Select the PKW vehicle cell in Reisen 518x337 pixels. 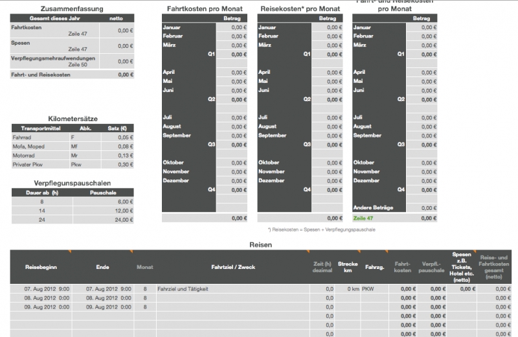pyautogui.click(x=368, y=288)
